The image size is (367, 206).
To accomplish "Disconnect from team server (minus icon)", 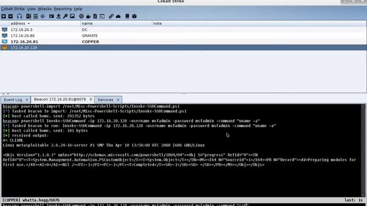I will click(10, 17).
